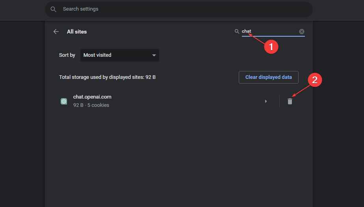364x207 pixels.
Task: Click the red annotation marker numbered 1
Action: (x=271, y=47)
